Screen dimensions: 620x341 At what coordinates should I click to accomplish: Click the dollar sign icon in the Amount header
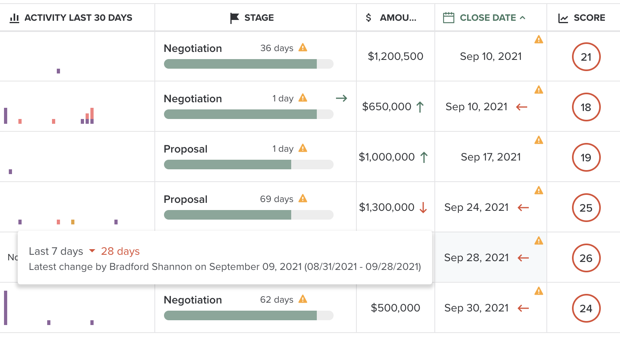tap(368, 18)
